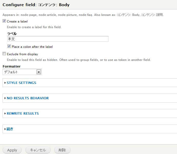Enable the "Exclude from display" checkbox
This screenshot has width=177, height=154.
click(4, 54)
